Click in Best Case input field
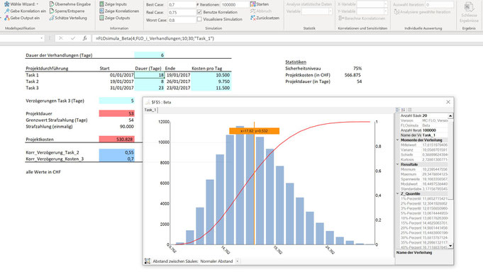The height and width of the screenshot is (272, 483). [x=182, y=5]
